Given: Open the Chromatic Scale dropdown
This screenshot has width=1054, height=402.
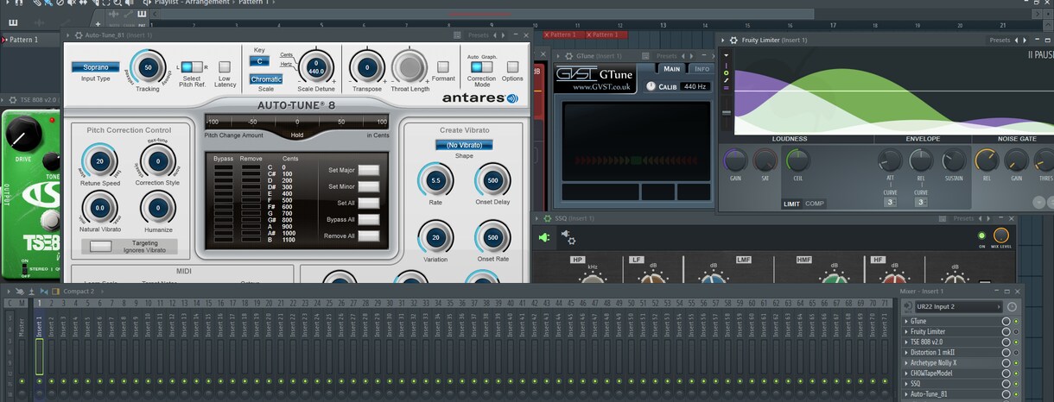Looking at the screenshot, I should pyautogui.click(x=266, y=79).
